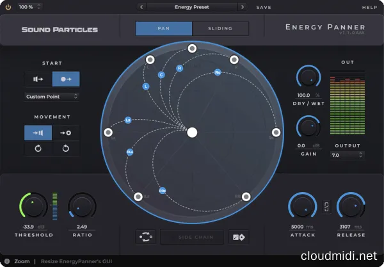Select the blue Rs channel marker
The height and width of the screenshot is (267, 384).
click(x=218, y=72)
